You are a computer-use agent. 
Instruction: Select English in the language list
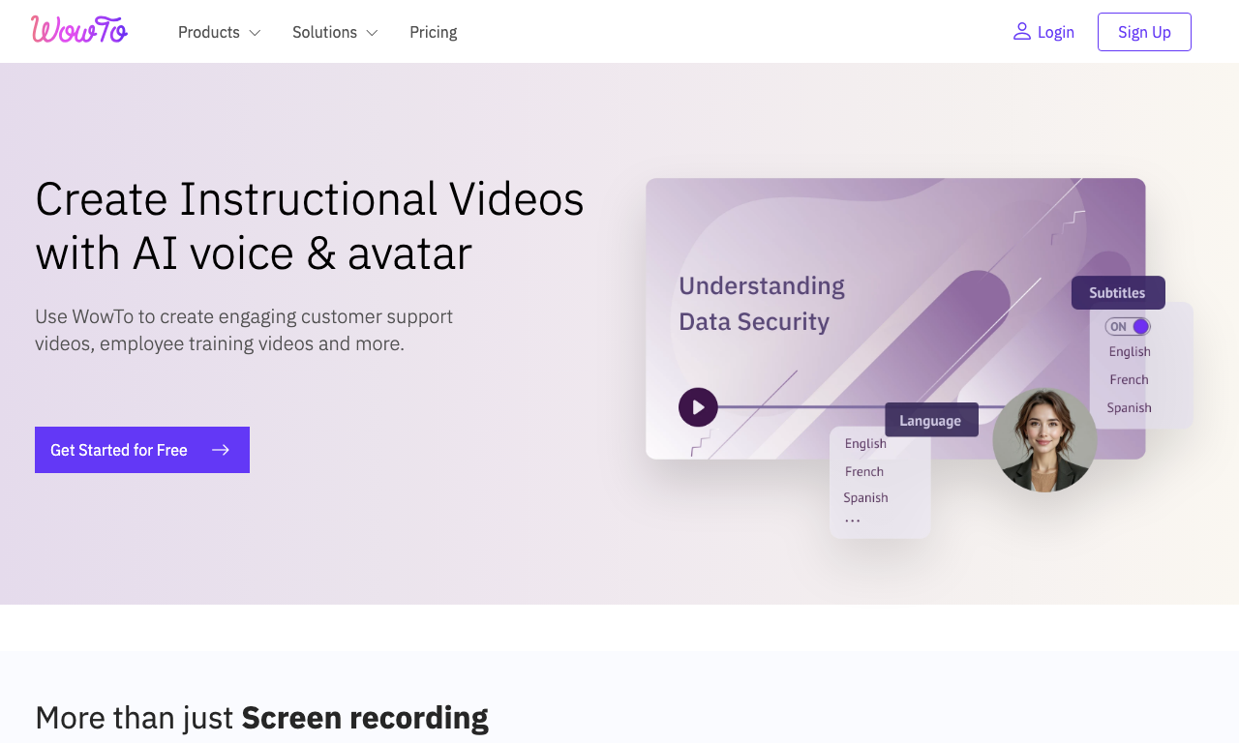point(865,443)
